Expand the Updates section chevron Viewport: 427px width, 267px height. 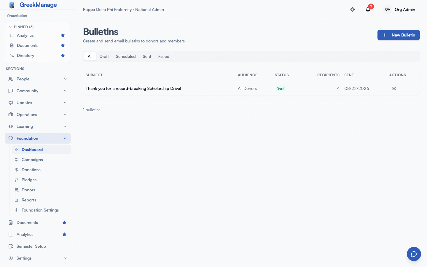point(65,103)
